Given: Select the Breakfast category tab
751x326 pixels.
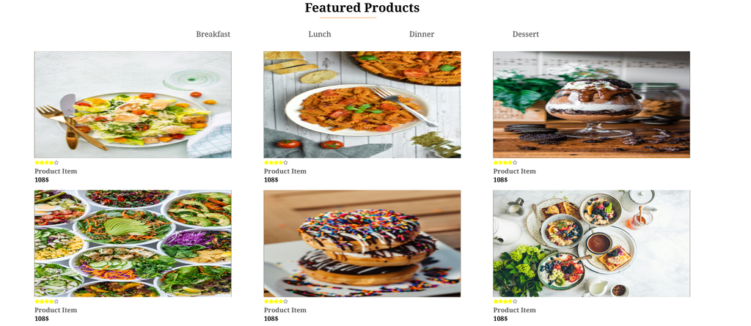Looking at the screenshot, I should 213,34.
